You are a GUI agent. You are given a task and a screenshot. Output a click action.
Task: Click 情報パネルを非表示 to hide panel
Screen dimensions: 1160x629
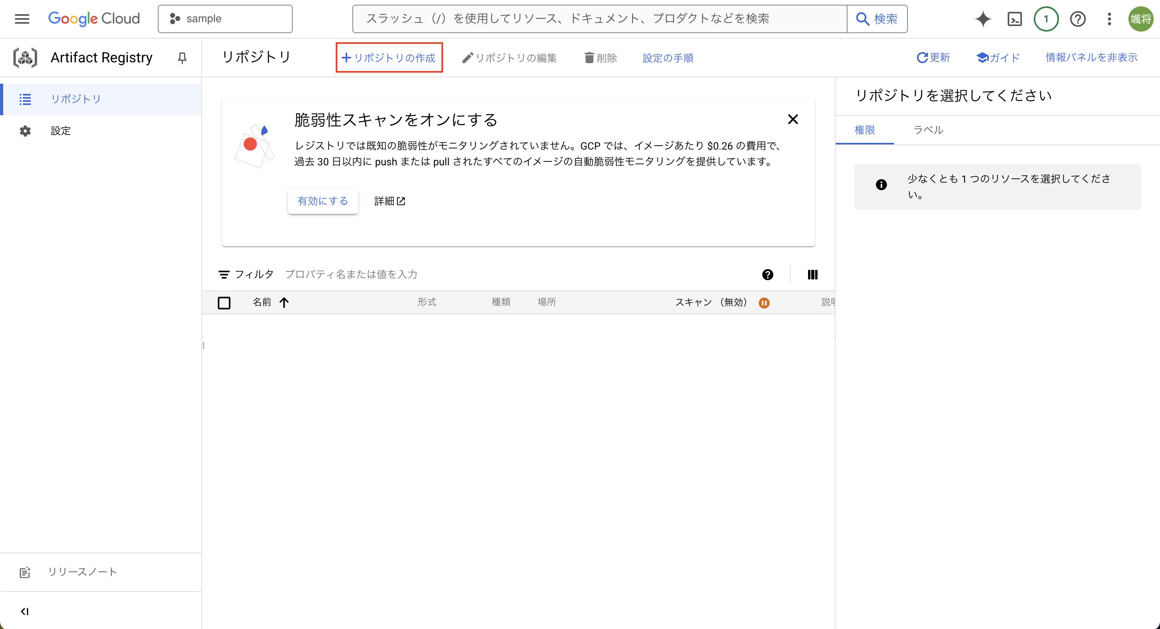[1092, 58]
